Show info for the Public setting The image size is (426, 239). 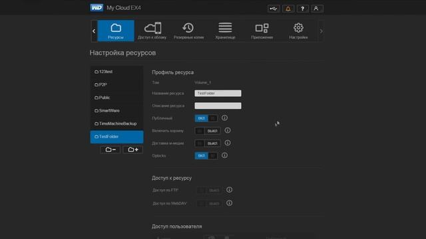[224, 118]
